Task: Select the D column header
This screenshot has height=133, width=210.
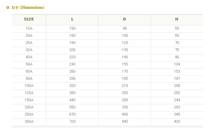Action: pyautogui.click(x=124, y=19)
